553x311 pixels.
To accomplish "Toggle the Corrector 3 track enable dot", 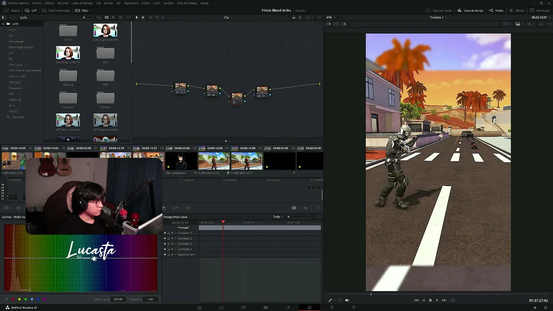I will point(165,244).
